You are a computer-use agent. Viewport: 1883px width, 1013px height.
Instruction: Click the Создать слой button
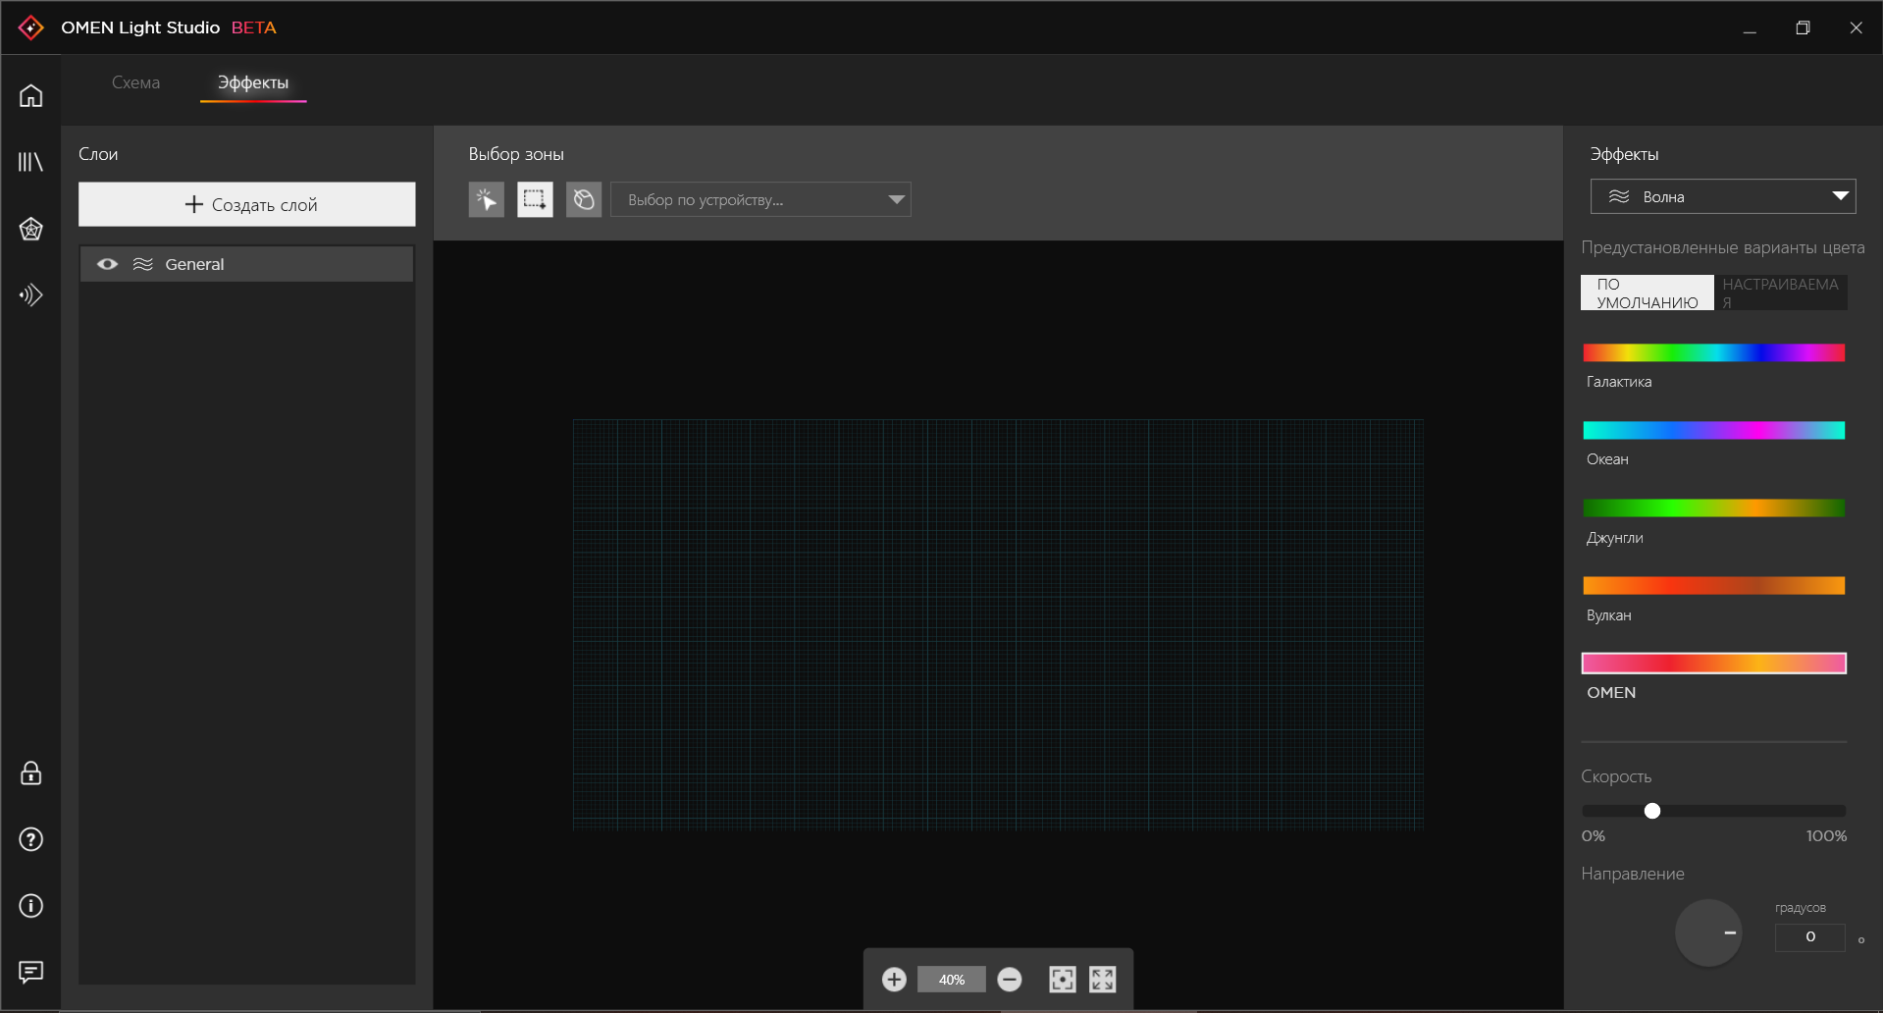tap(247, 204)
